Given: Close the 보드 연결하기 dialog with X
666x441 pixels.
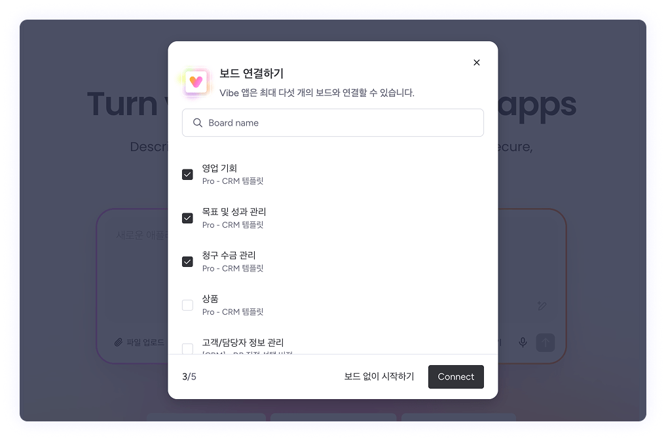Looking at the screenshot, I should coord(477,62).
